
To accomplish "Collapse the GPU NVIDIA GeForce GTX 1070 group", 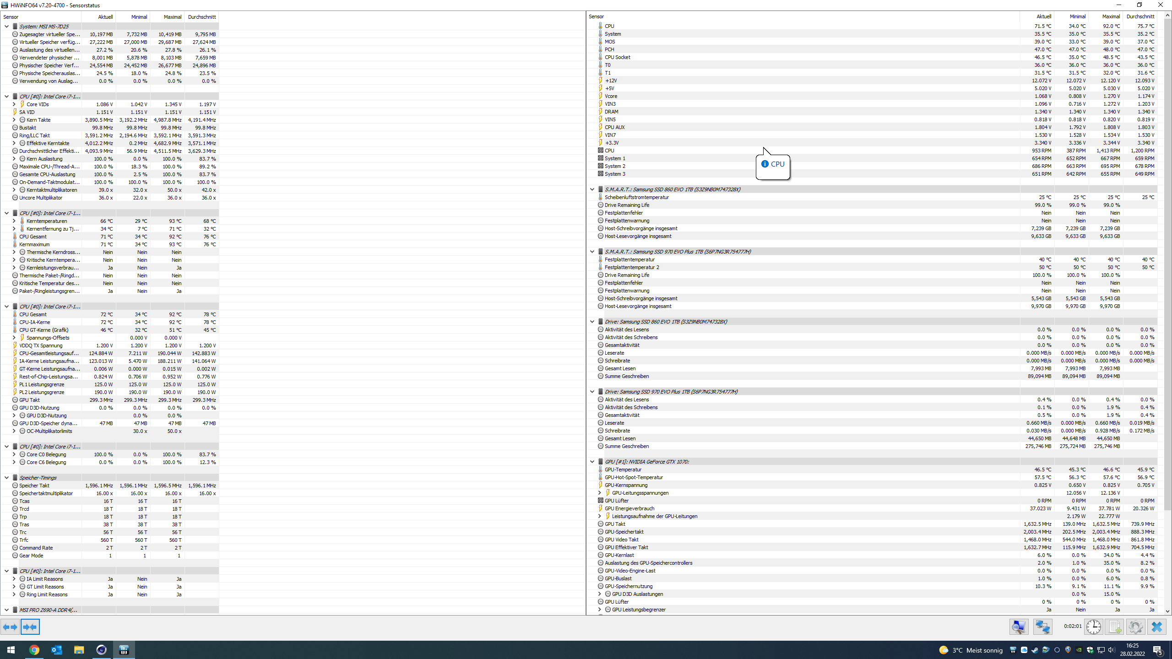I will 592,462.
